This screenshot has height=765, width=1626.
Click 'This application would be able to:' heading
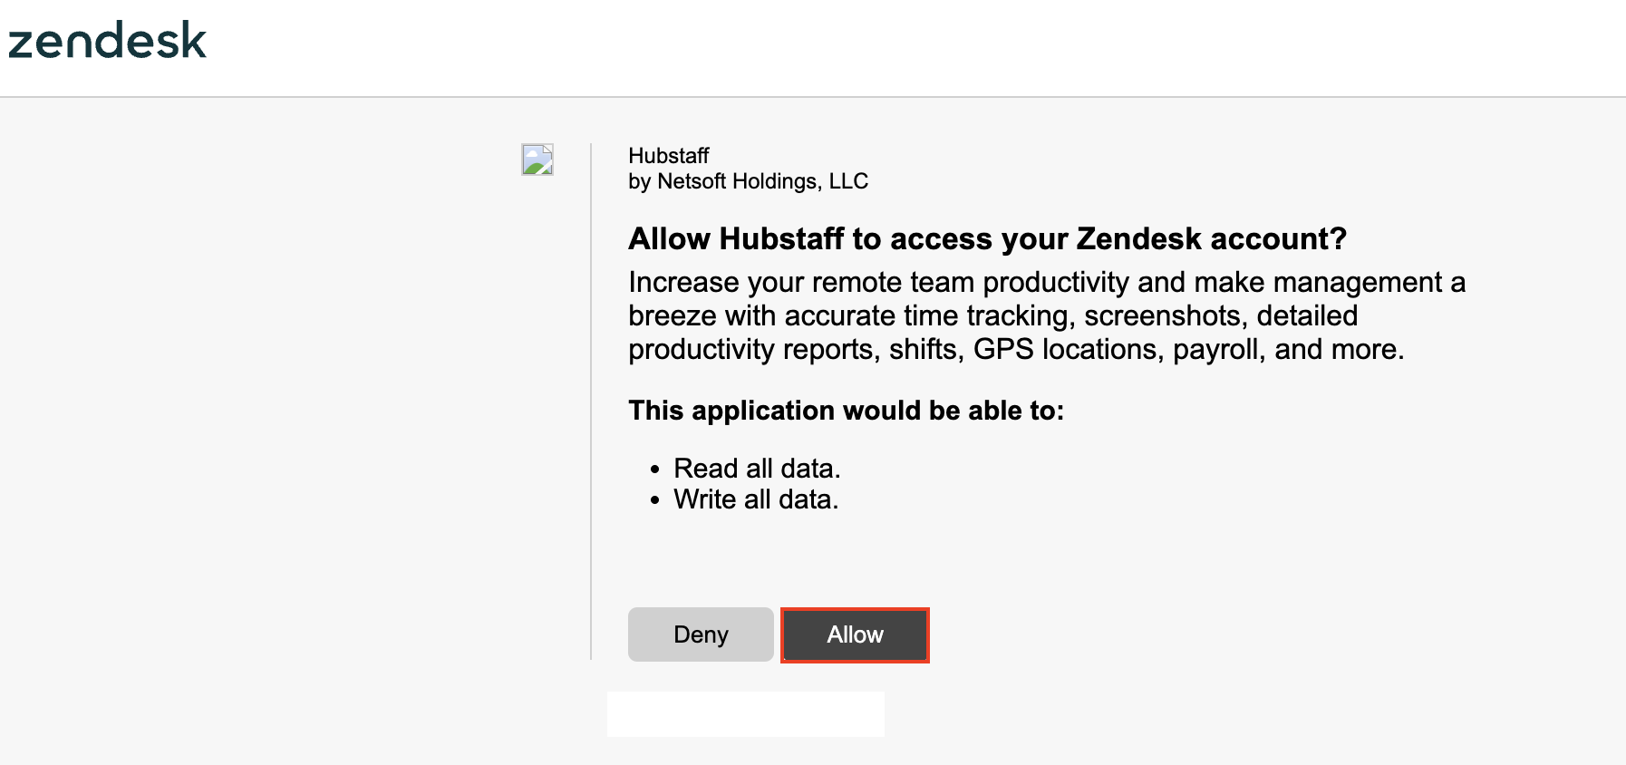pyautogui.click(x=846, y=411)
